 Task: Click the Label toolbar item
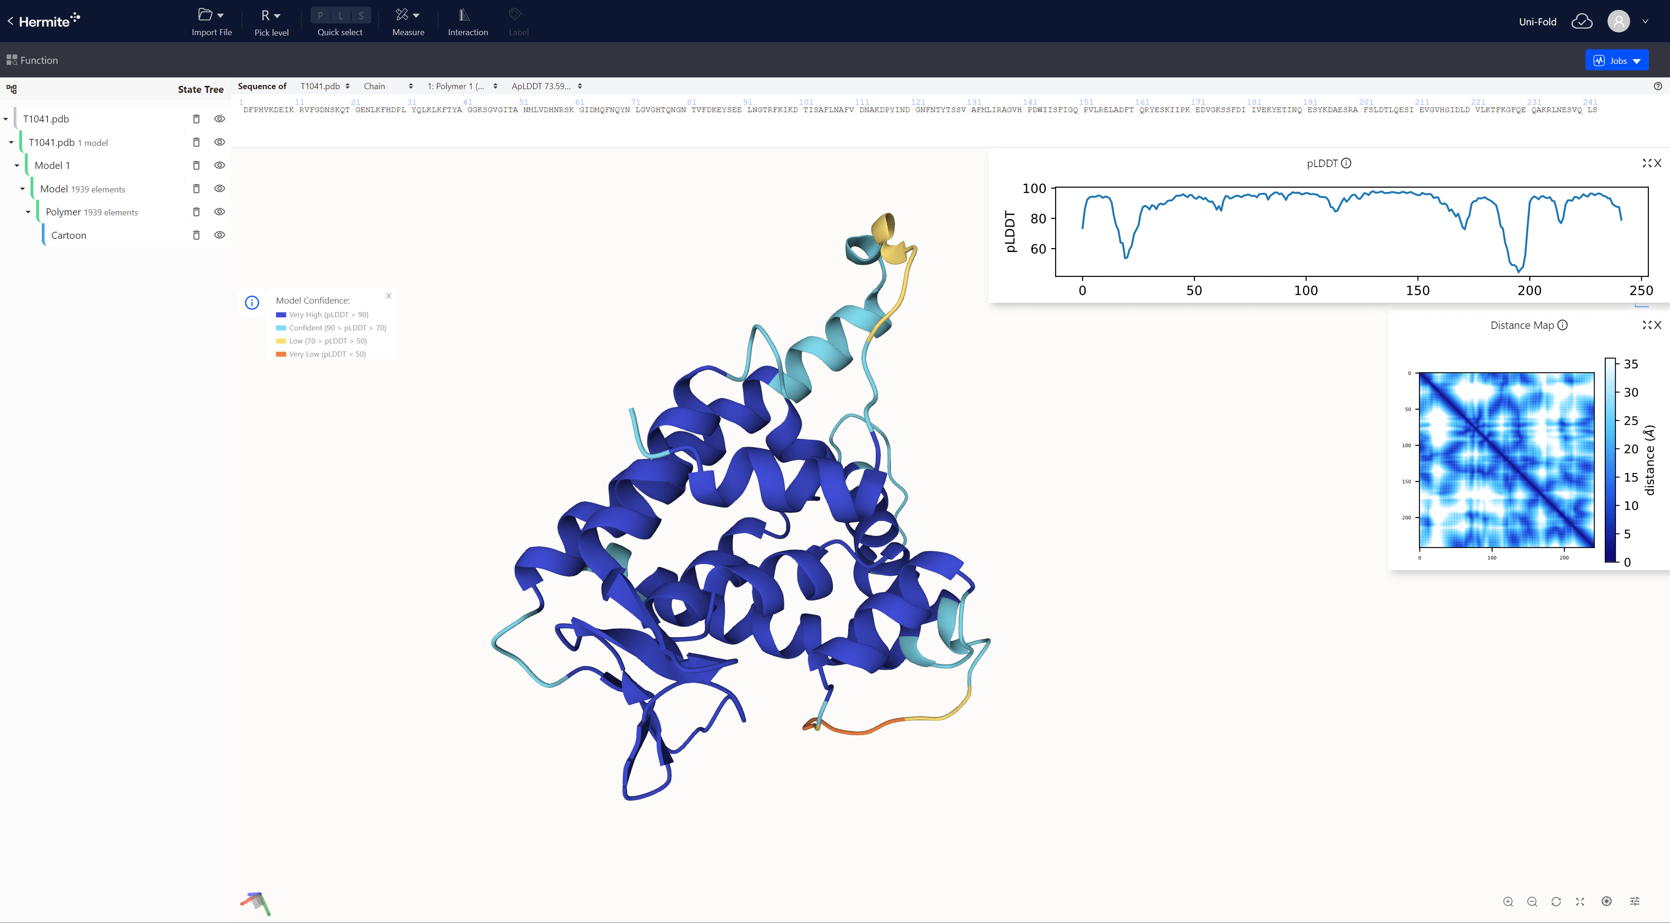click(518, 22)
